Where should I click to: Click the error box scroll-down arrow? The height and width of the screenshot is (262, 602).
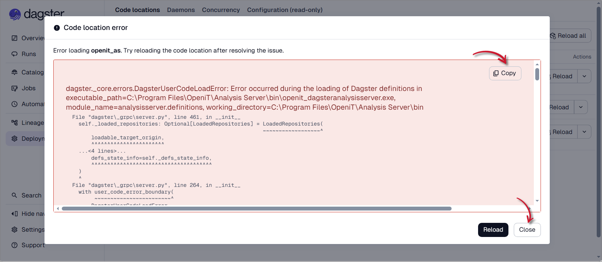[x=537, y=201]
